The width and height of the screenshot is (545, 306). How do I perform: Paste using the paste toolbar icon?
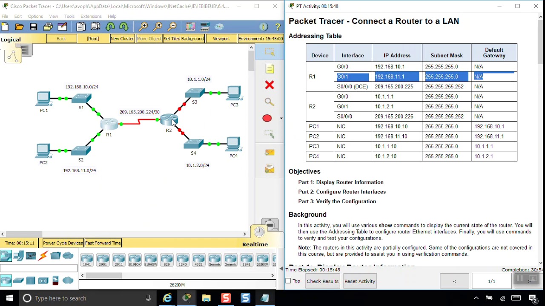click(95, 27)
